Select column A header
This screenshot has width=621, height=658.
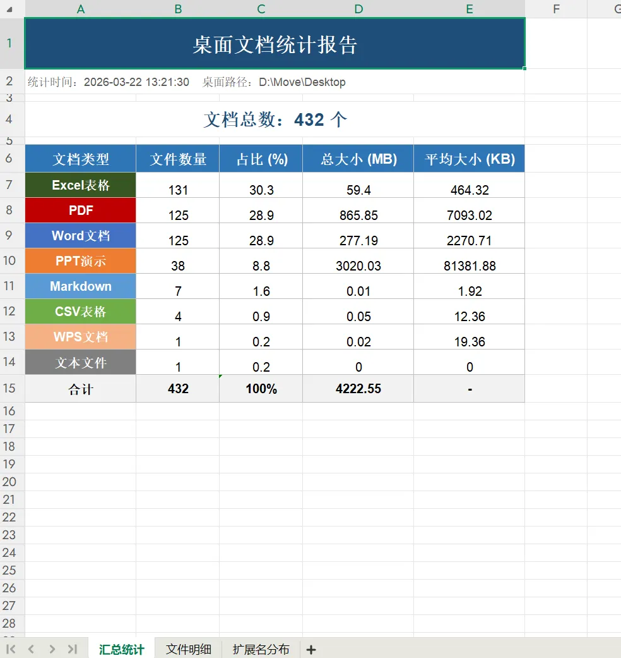(x=80, y=9)
